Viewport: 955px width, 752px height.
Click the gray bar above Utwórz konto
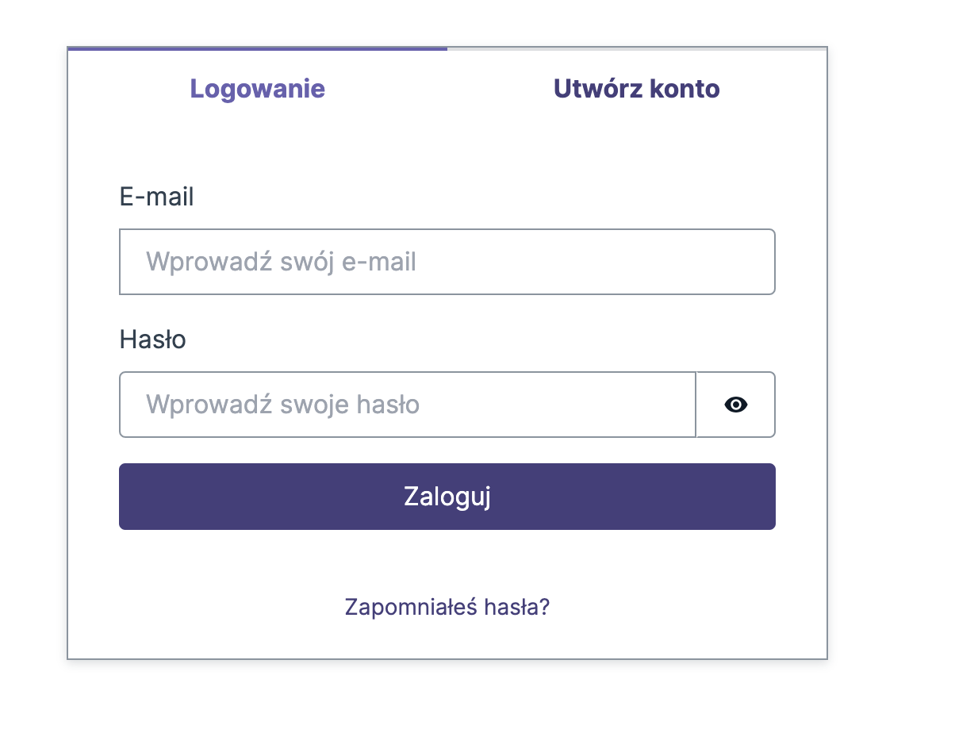(x=637, y=48)
